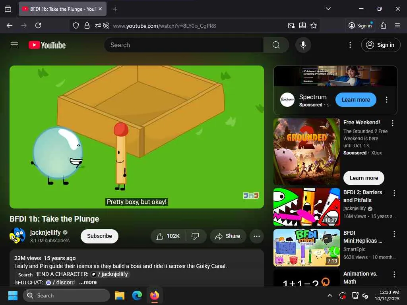
Task: Subscribe to jacknjellify channel
Action: (x=99, y=236)
